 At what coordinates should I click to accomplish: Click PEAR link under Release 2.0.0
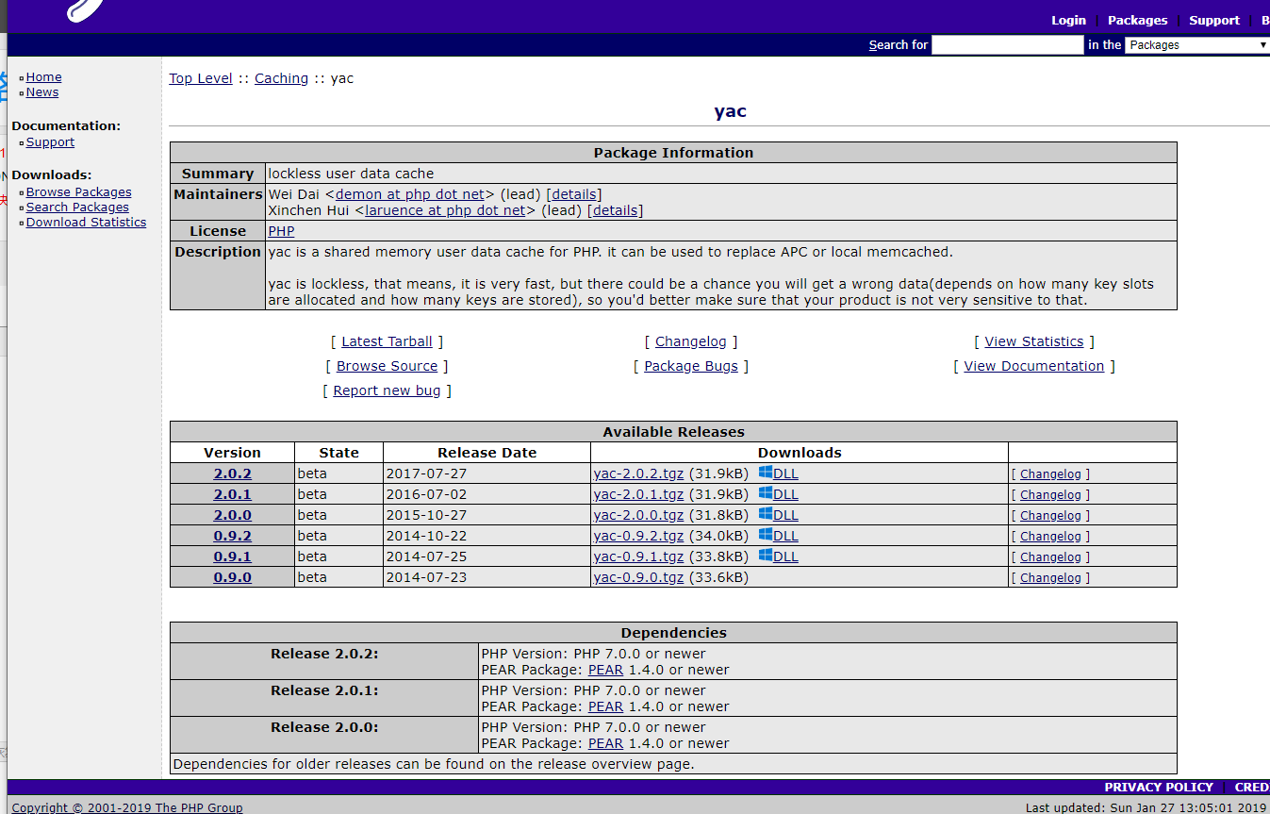[605, 743]
